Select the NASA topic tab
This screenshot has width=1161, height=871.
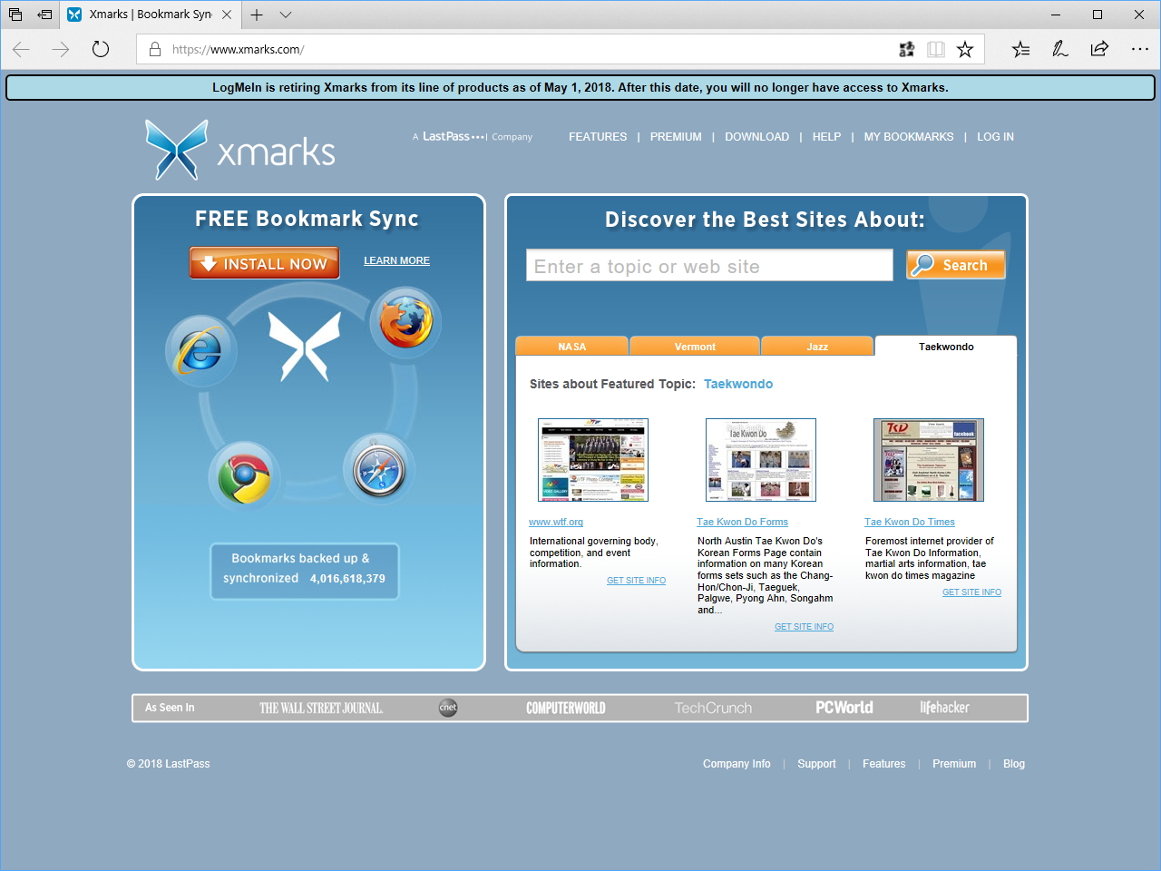(x=571, y=346)
